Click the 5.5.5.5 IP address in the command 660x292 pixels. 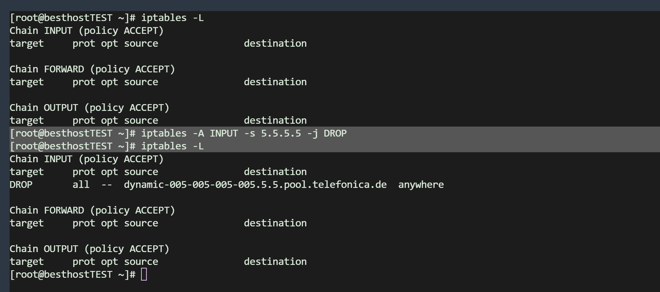pyautogui.click(x=281, y=133)
